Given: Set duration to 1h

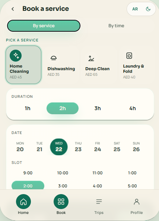Looking at the screenshot, I should [x=28, y=108].
